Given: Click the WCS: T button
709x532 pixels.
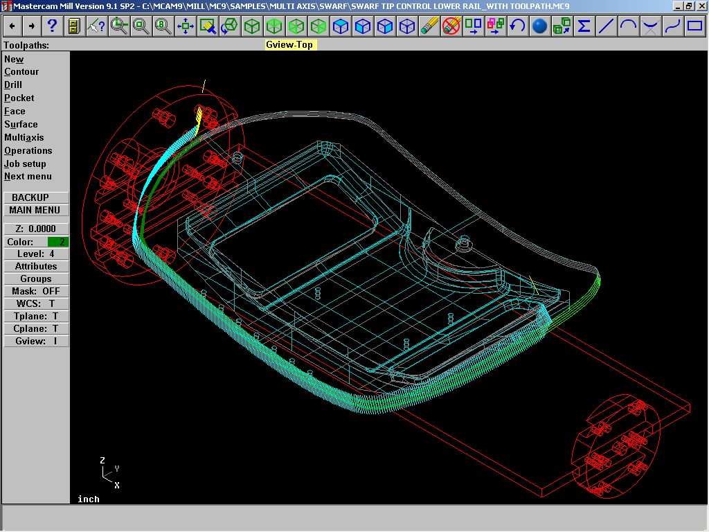Looking at the screenshot, I should coord(36,304).
